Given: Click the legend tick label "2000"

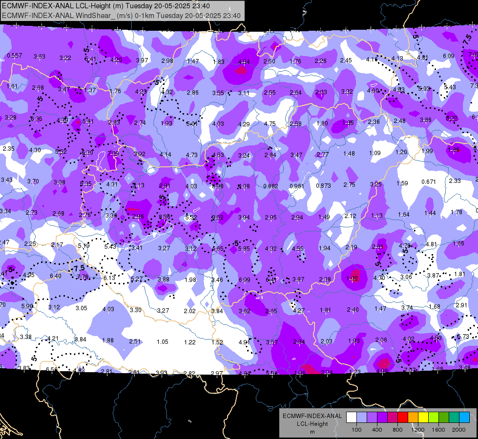Looking at the screenshot, I should [459, 430].
